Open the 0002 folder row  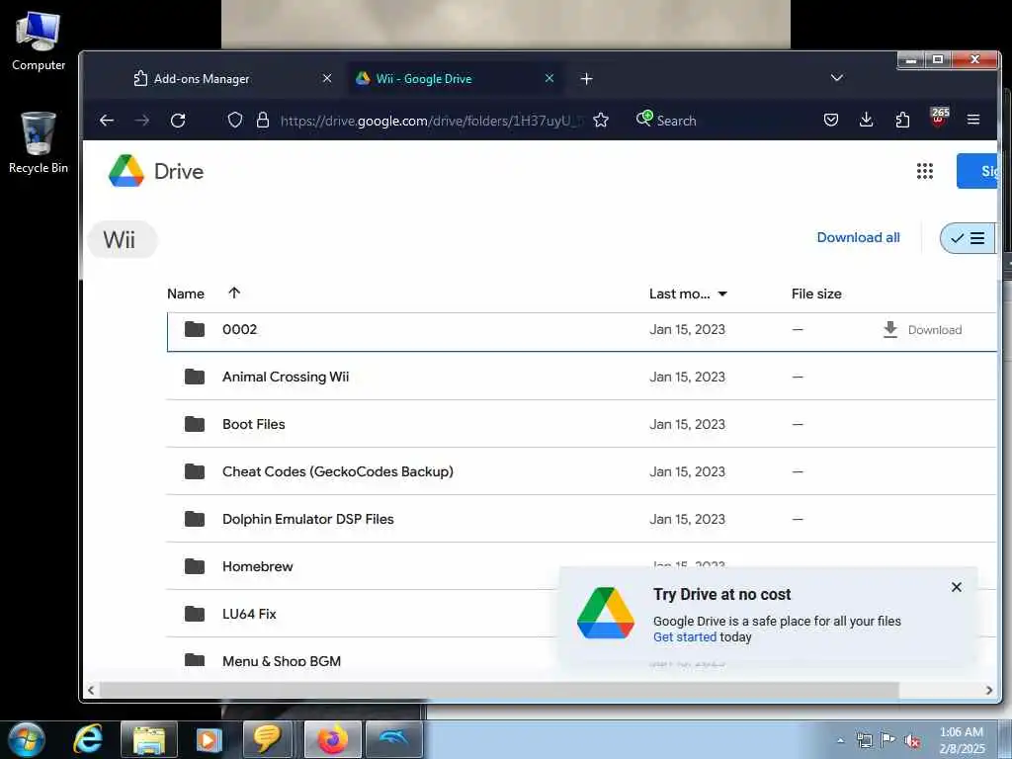pyautogui.click(x=581, y=332)
